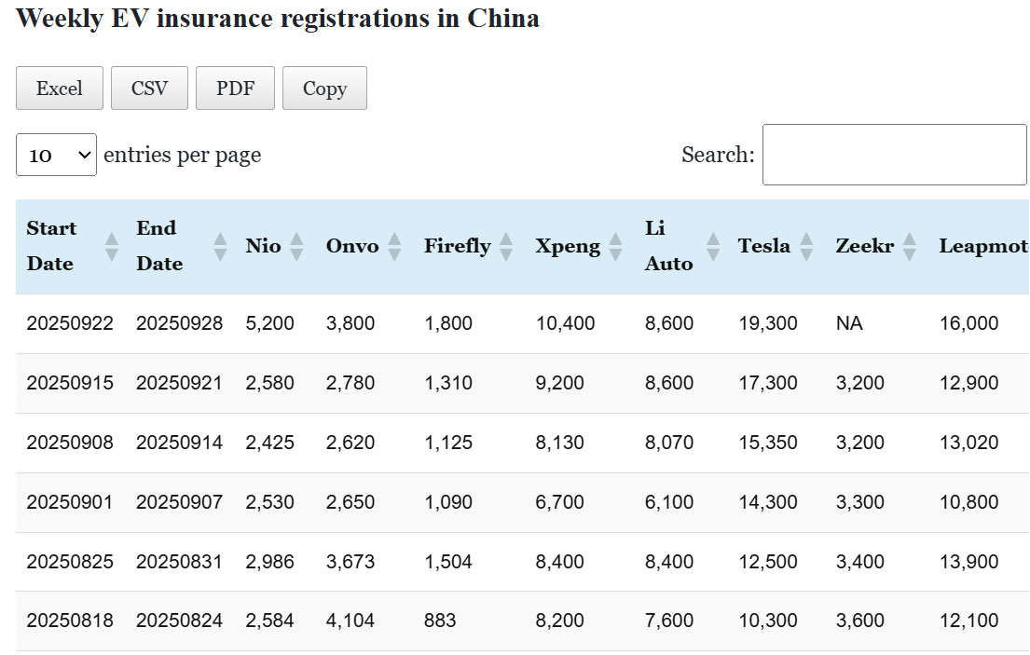Image resolution: width=1030 pixels, height=655 pixels.
Task: Download the table as CSV
Action: point(149,89)
